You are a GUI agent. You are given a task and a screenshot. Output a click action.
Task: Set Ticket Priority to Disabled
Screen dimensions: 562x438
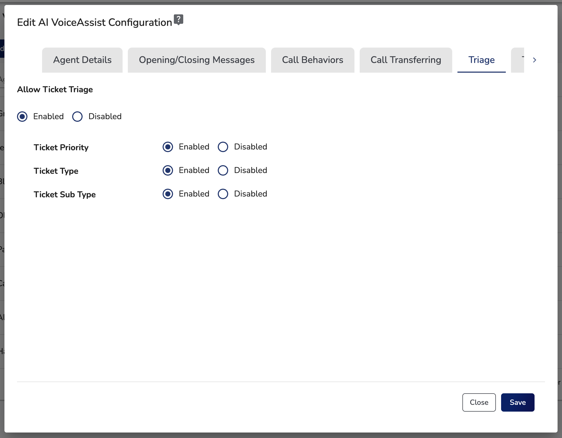(223, 147)
